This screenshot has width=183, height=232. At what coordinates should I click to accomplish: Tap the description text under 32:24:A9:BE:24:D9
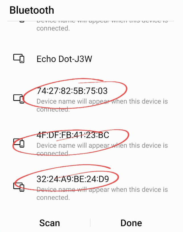tap(102, 190)
